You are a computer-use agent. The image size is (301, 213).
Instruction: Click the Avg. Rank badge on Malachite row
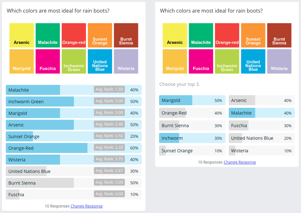pyautogui.click(x=109, y=89)
